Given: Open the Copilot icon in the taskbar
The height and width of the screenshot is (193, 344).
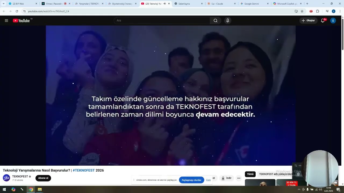Looking at the screenshot, I should (13, 190).
